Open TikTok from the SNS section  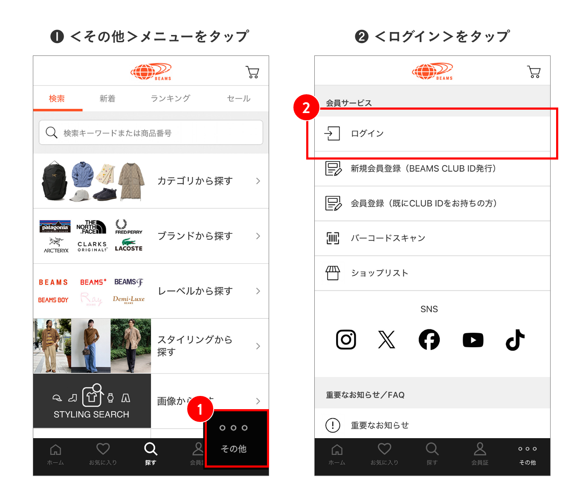(515, 340)
